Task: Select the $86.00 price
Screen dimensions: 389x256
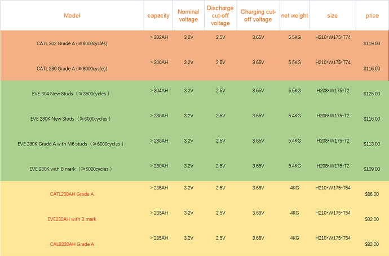Action: pos(372,194)
